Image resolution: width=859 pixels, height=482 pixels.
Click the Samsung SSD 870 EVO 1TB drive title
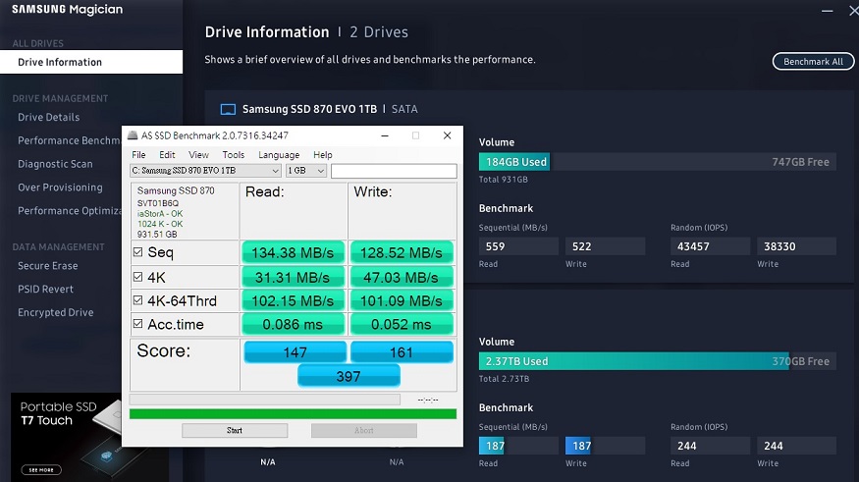coord(309,109)
